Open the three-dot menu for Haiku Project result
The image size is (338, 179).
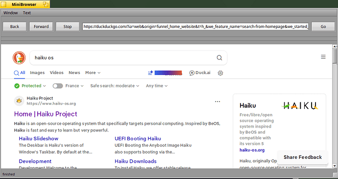tap(217, 102)
